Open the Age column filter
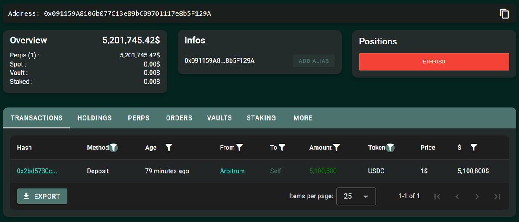 tap(169, 148)
